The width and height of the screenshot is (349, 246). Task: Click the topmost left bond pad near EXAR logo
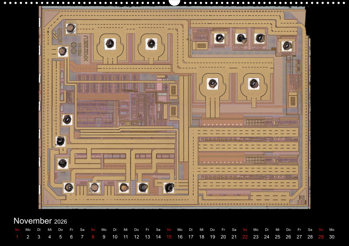pyautogui.click(x=70, y=28)
